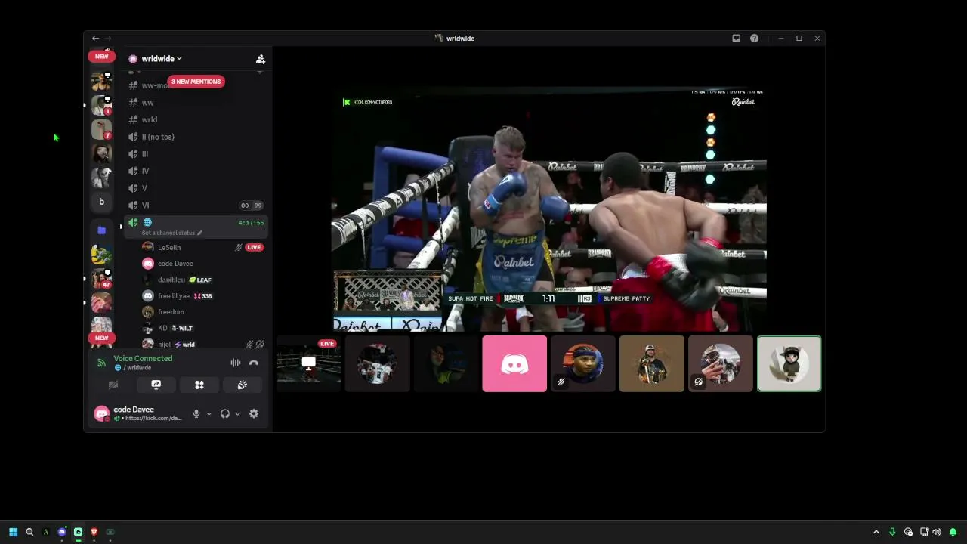Open the notification bell in system tray
Image resolution: width=967 pixels, height=544 pixels.
953,532
